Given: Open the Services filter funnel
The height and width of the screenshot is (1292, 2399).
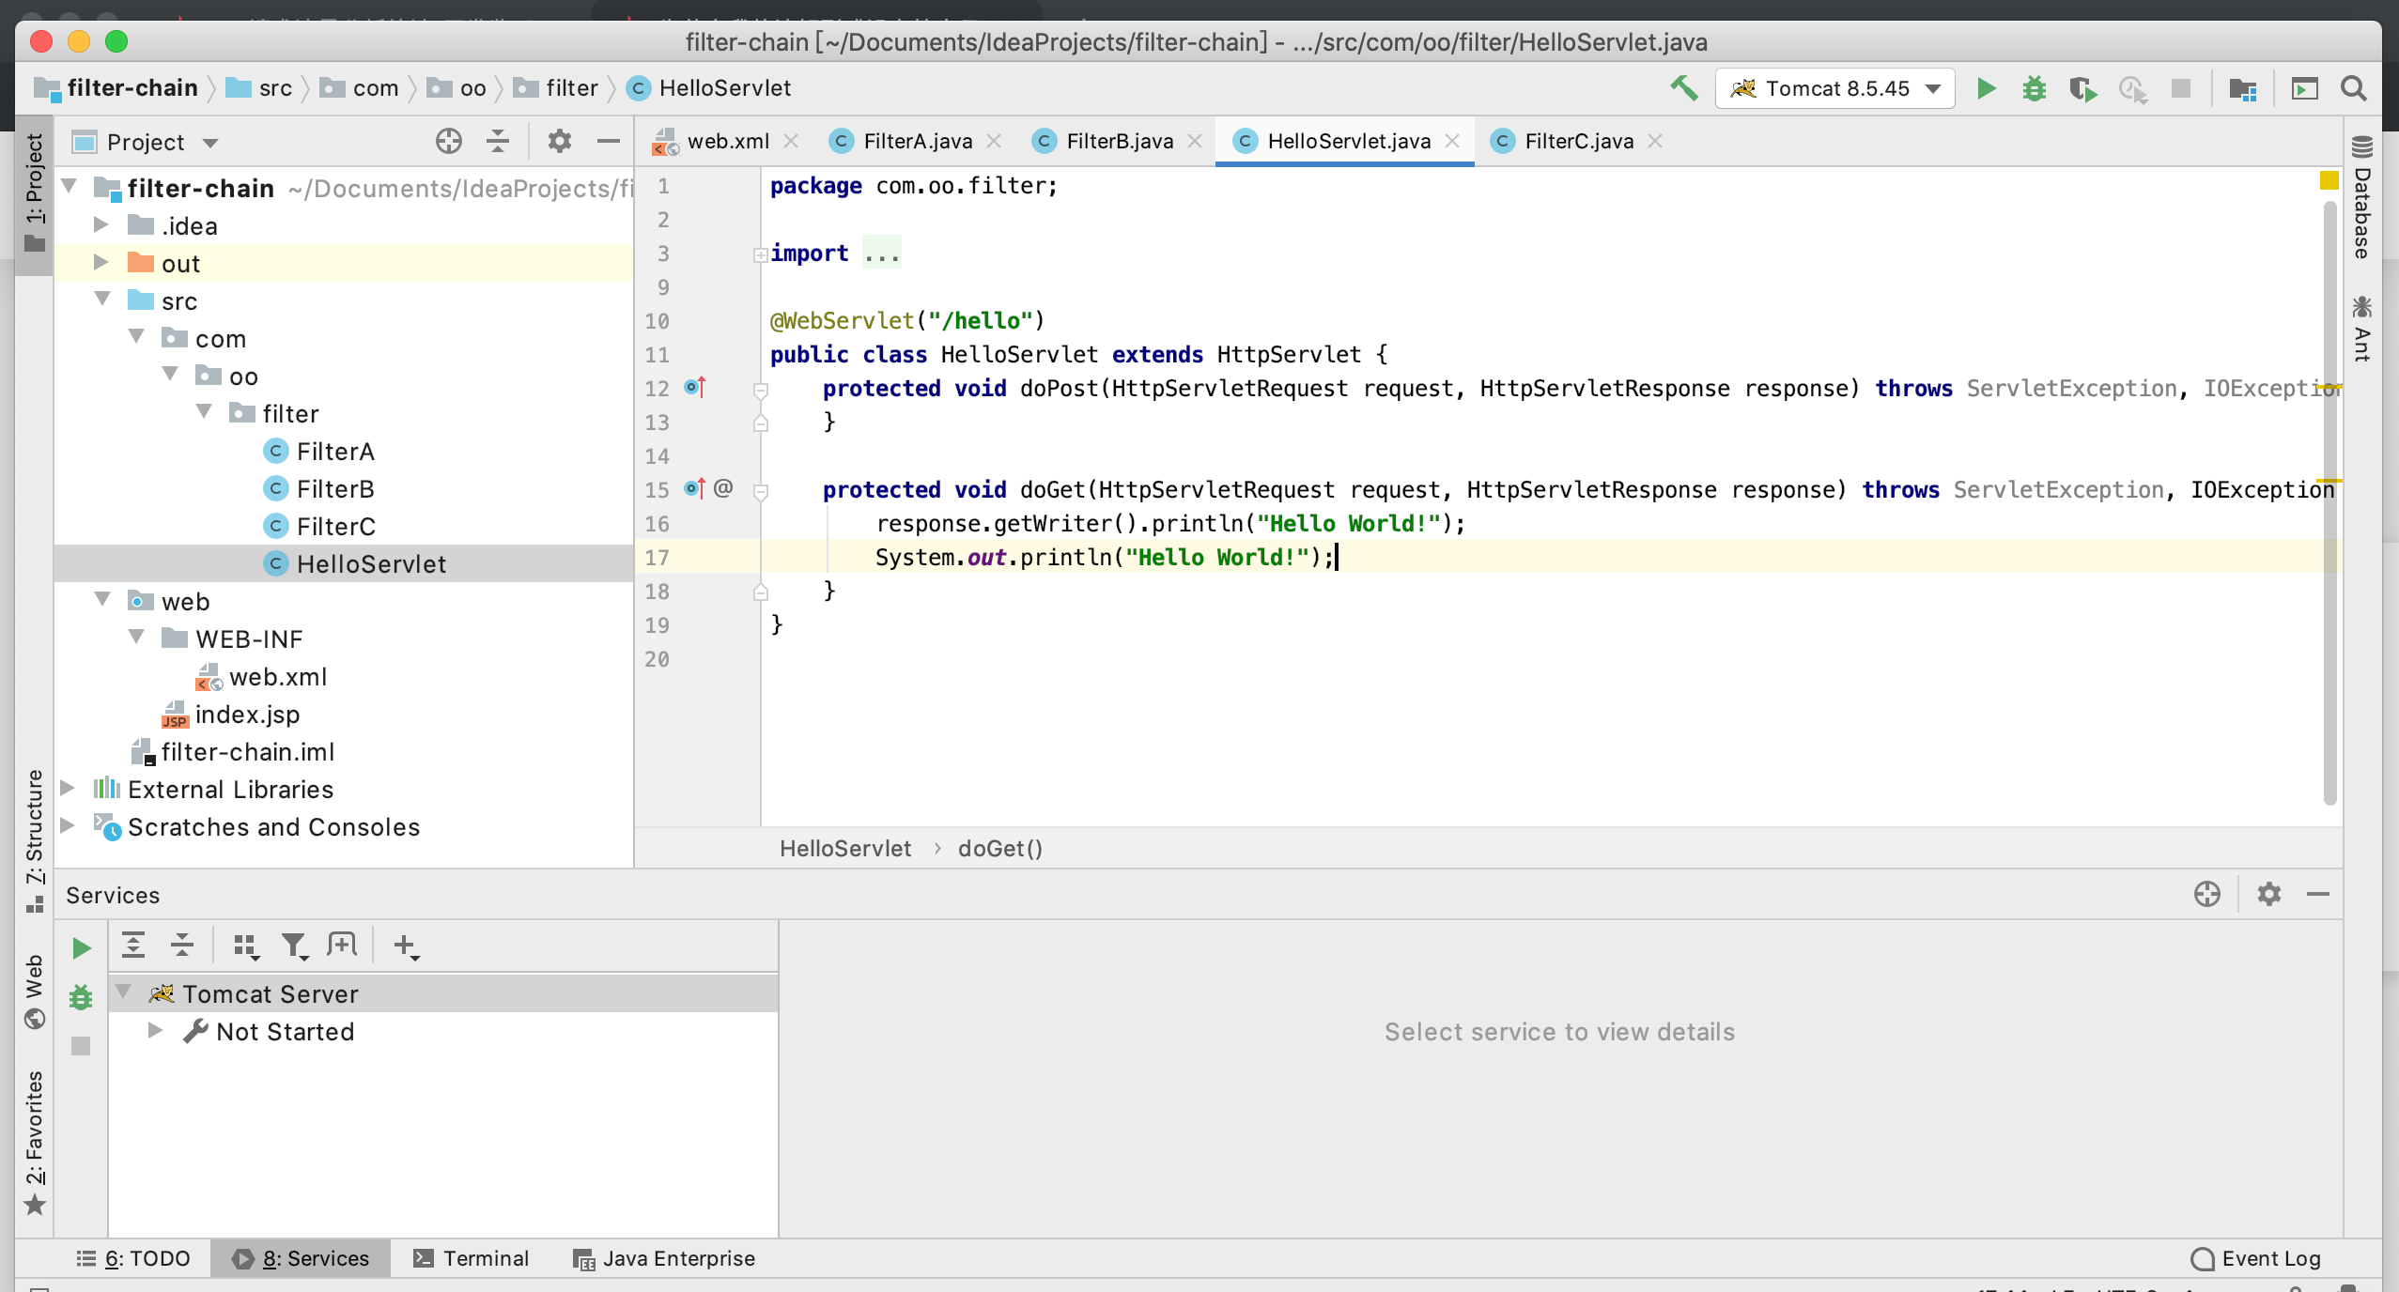Looking at the screenshot, I should pyautogui.click(x=295, y=946).
